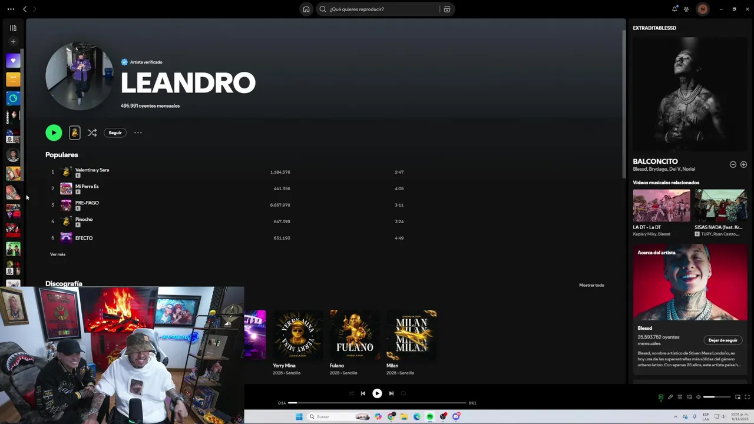
Task: Toggle shuffle next to the Seguir button
Action: (92, 132)
